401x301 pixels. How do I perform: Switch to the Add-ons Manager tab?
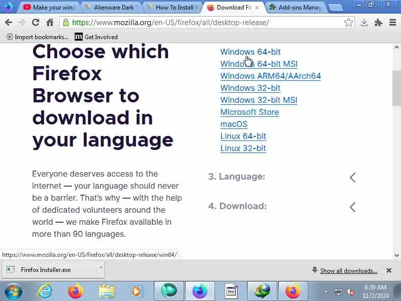click(297, 8)
